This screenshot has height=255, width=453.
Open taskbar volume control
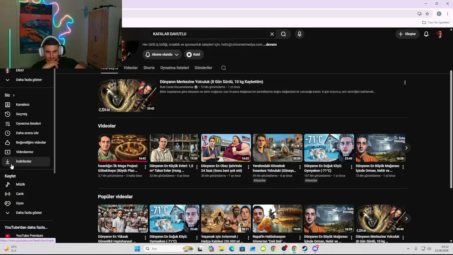429,249
